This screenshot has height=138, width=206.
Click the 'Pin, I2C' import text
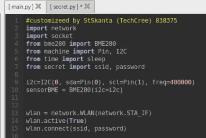click(x=112, y=51)
